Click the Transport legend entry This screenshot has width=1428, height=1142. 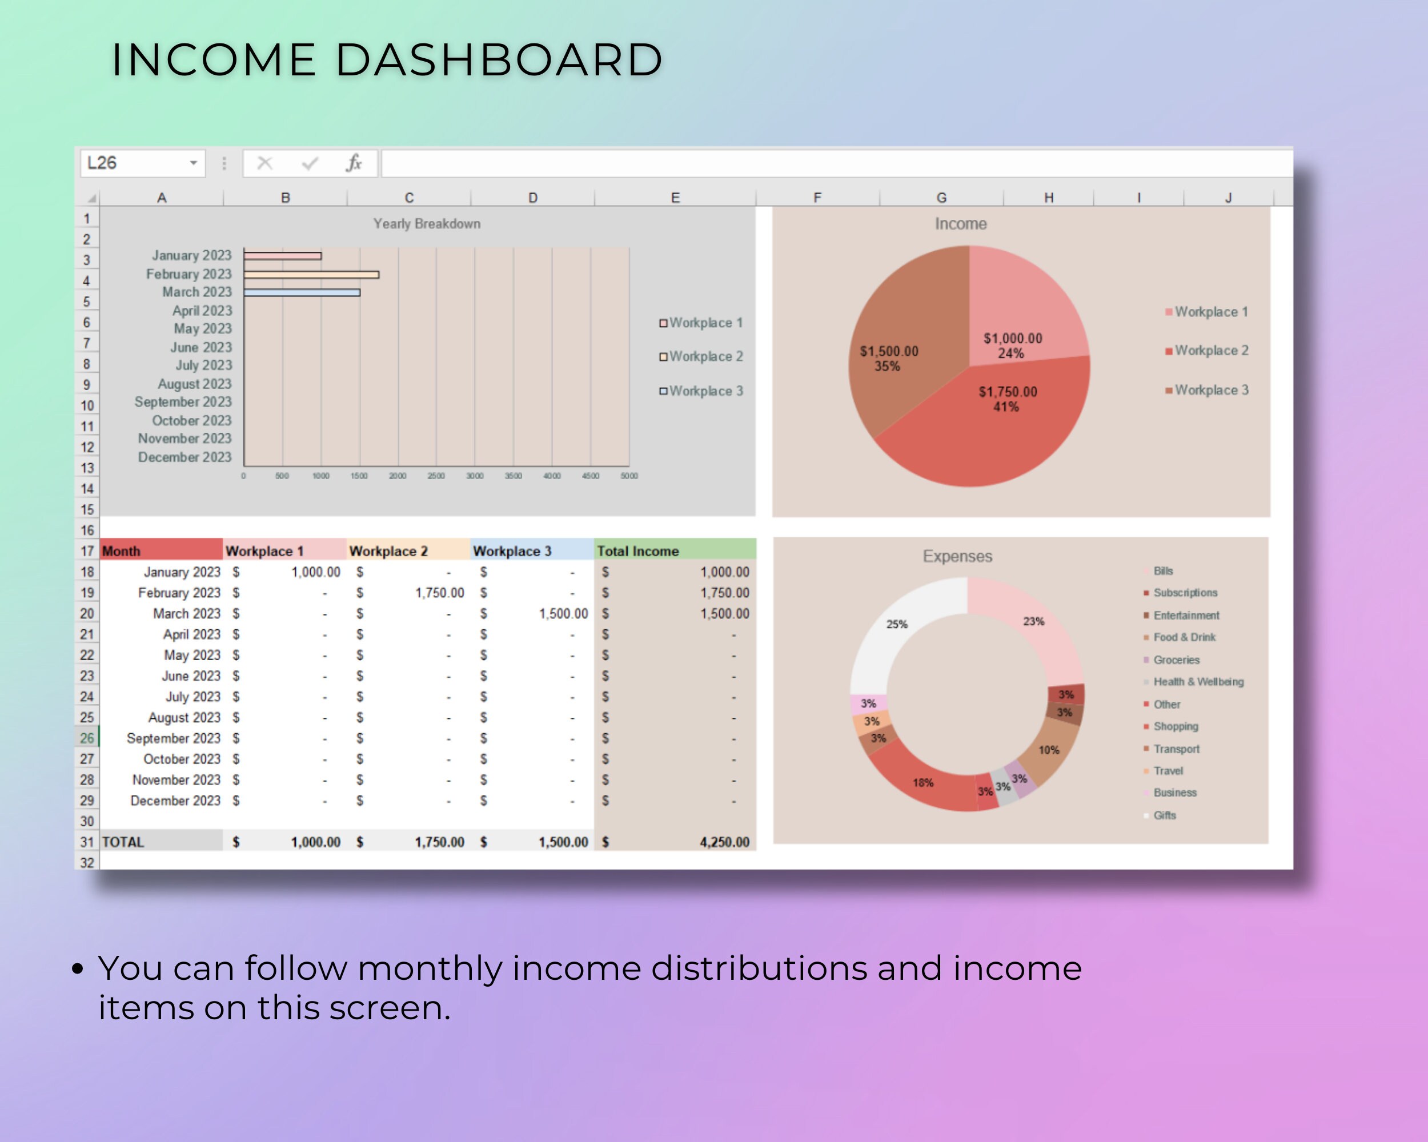1172,749
